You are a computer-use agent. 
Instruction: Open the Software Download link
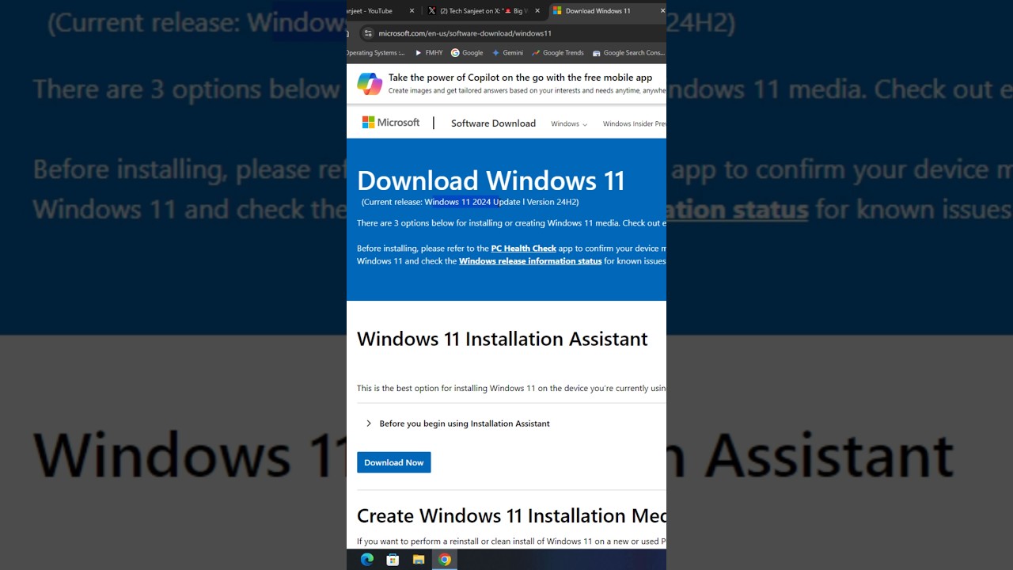point(493,123)
